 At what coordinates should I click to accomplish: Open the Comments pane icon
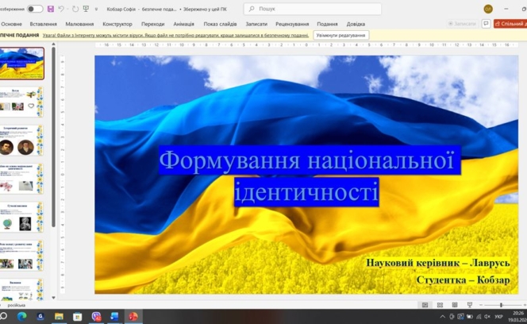[486, 24]
